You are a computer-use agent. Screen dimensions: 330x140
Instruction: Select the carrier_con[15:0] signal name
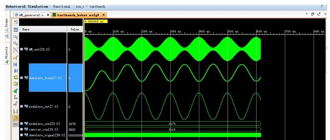pos(43,129)
